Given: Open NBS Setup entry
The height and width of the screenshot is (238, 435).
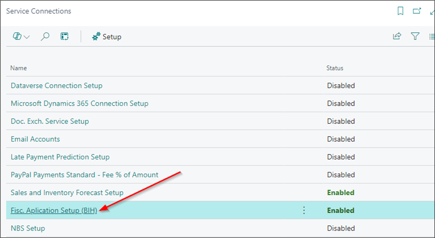Looking at the screenshot, I should click(x=28, y=228).
